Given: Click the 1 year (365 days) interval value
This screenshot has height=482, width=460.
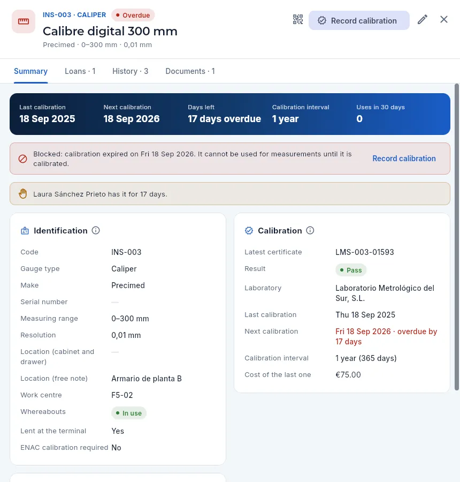Looking at the screenshot, I should click(366, 358).
